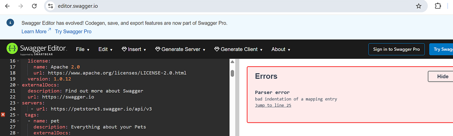453x136 pixels.
Task: Click 'Everything about your Pets' description line
Action: point(90,127)
